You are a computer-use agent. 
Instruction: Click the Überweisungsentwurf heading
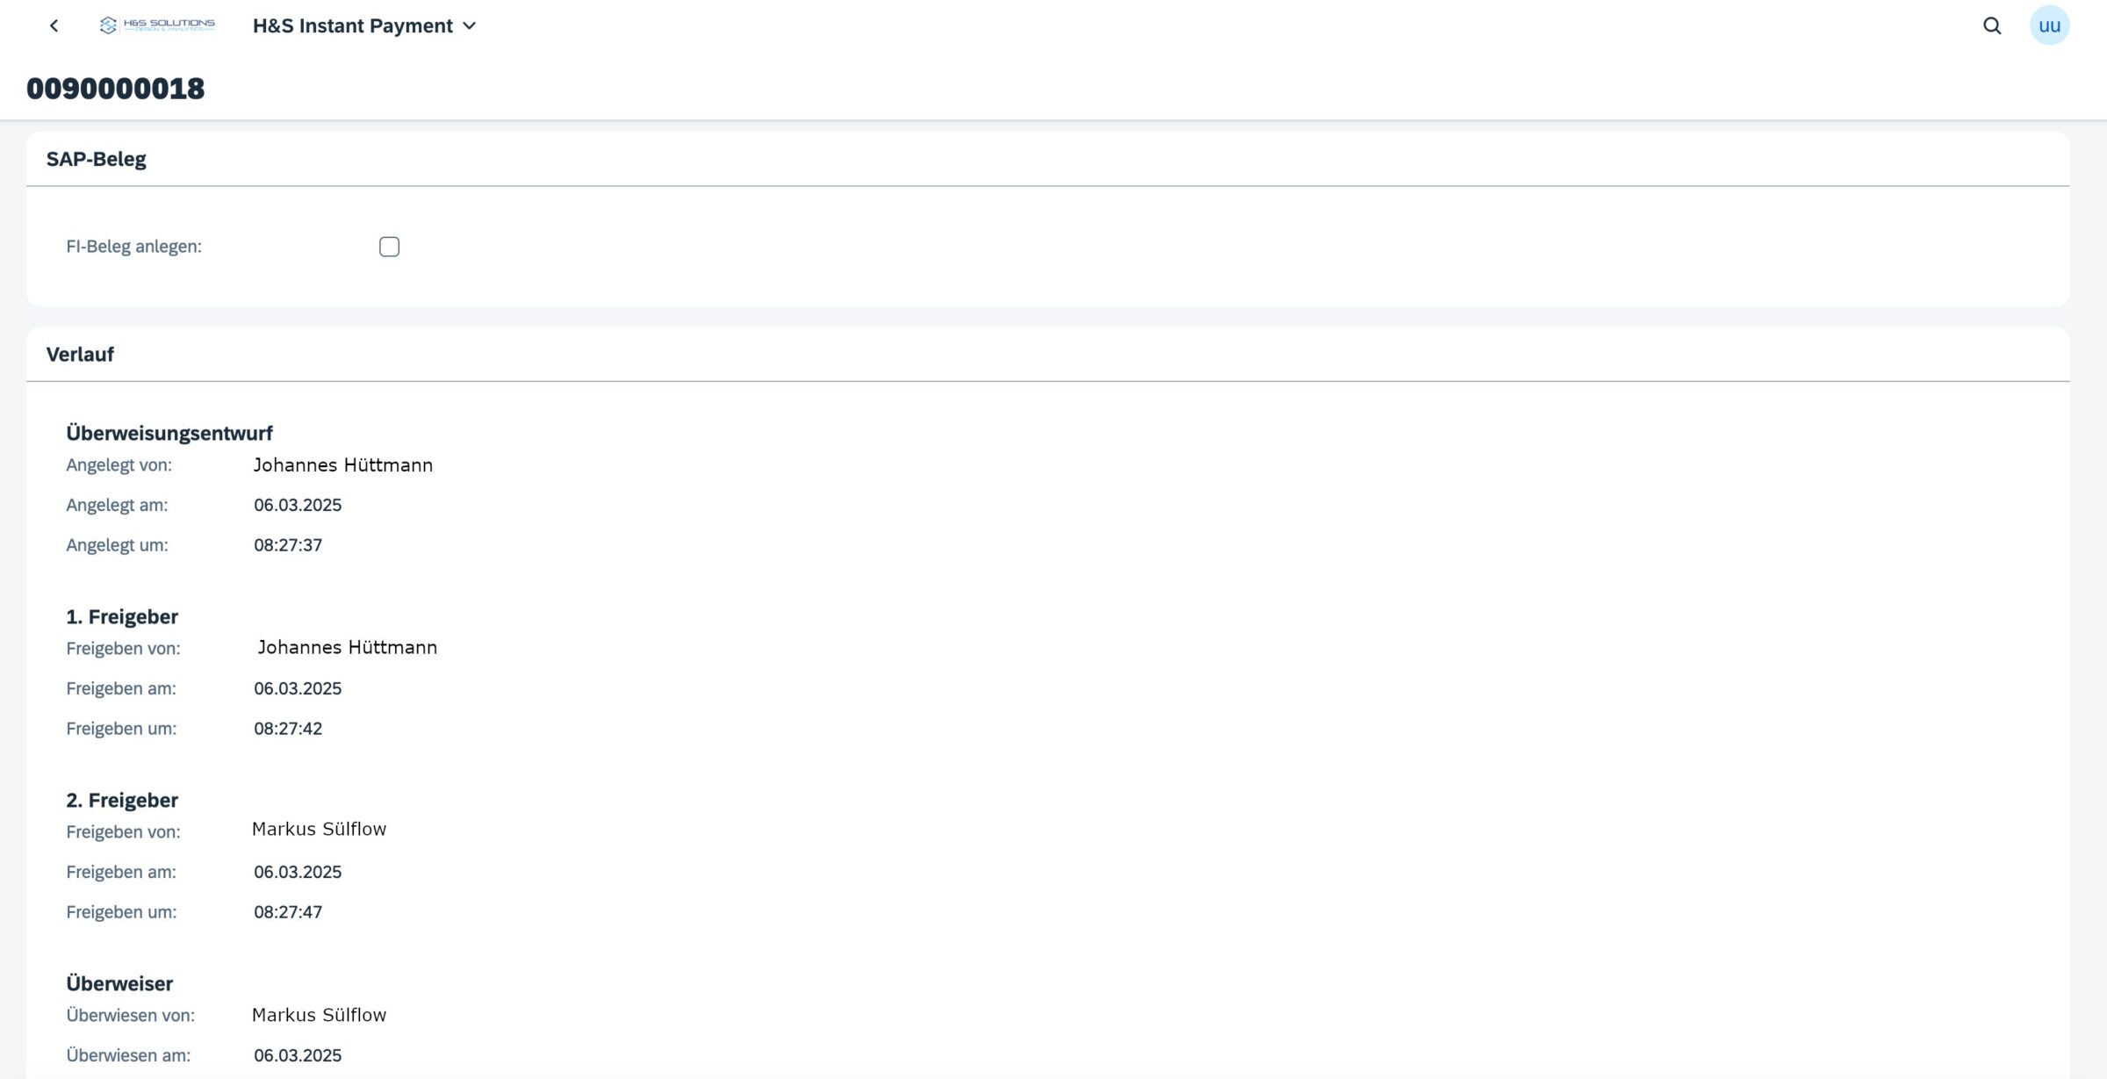[169, 433]
